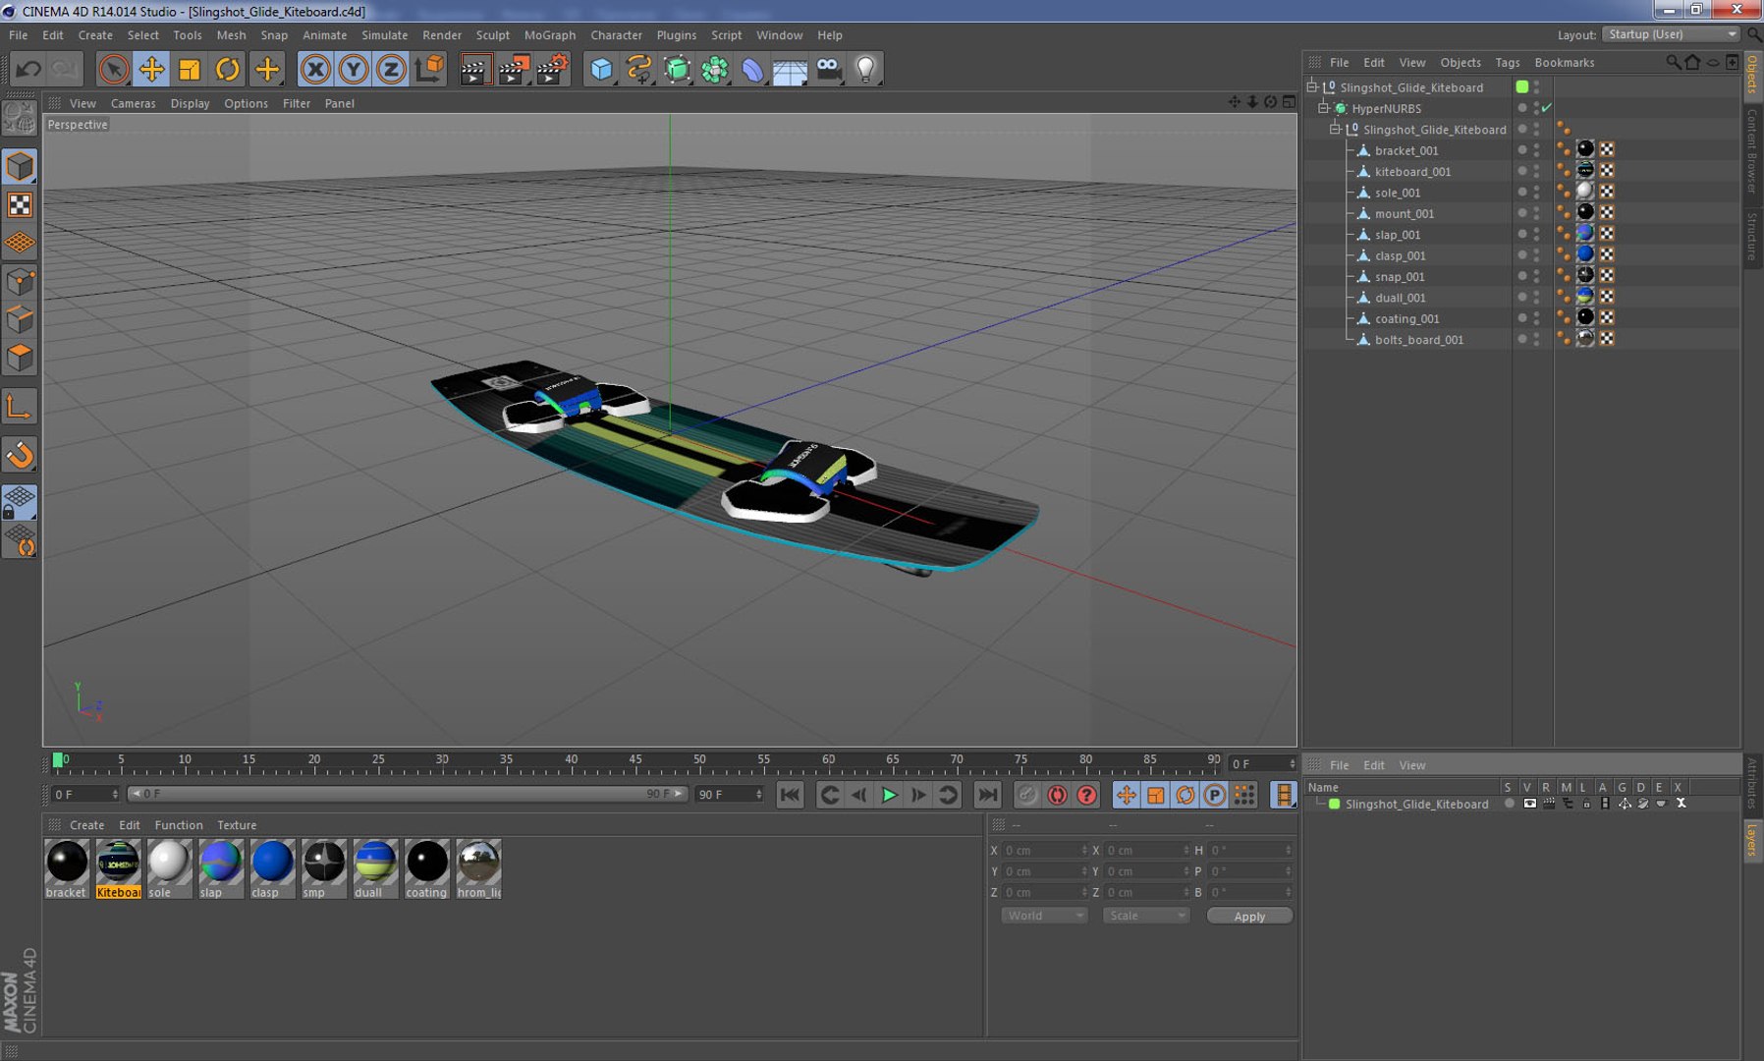Collapse the HyperNURBS tree node
This screenshot has width=1764, height=1061.
[x=1324, y=108]
